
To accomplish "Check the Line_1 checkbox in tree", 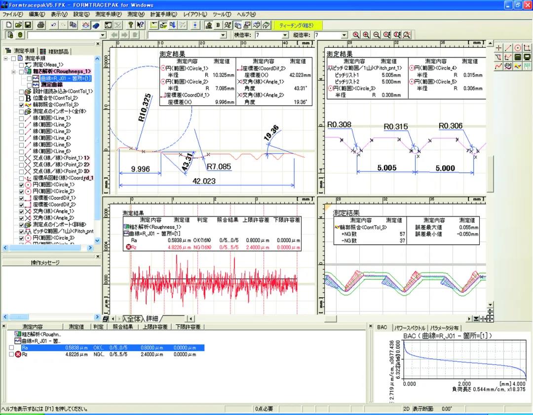I will [21, 118].
